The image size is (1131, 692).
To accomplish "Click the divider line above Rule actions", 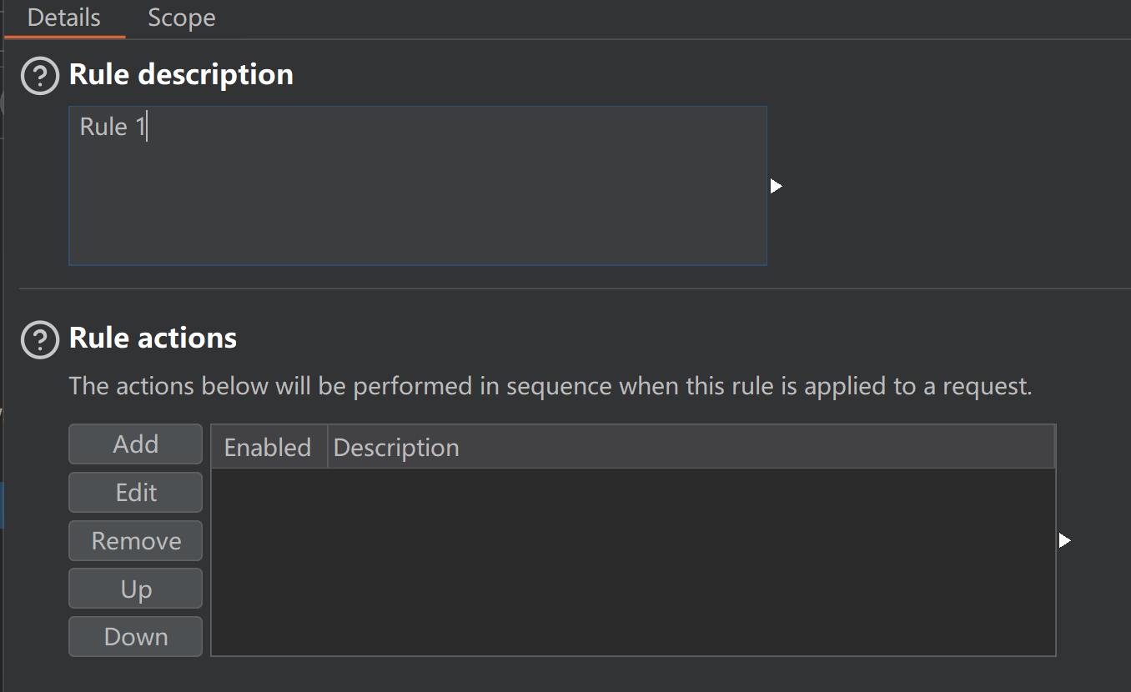I will 574,289.
